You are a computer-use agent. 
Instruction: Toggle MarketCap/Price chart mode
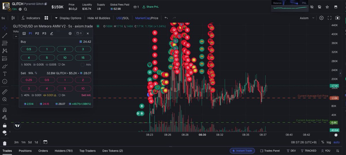coord(147,18)
